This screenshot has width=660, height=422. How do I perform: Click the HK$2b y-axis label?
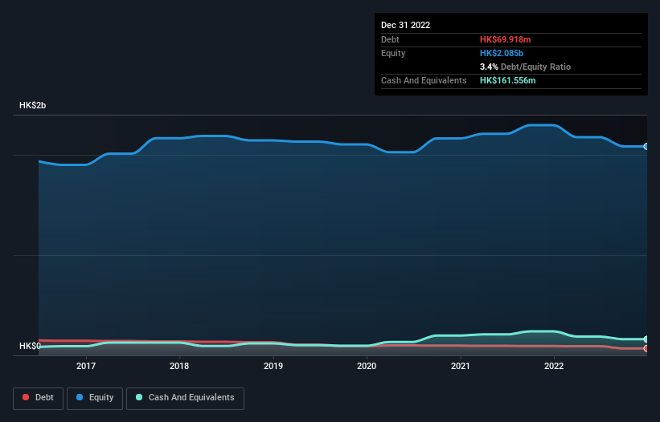pyautogui.click(x=32, y=105)
